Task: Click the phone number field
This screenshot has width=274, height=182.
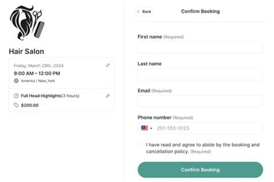Action: click(209, 128)
